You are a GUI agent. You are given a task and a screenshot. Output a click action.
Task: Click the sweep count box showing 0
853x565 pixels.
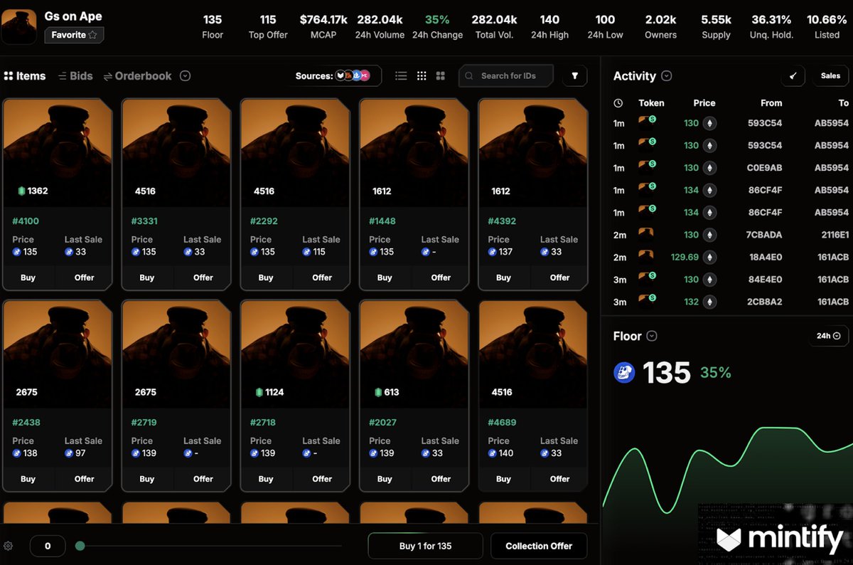coord(48,546)
